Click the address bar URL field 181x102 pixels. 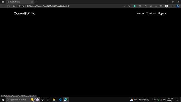pyautogui.click(x=74, y=6)
